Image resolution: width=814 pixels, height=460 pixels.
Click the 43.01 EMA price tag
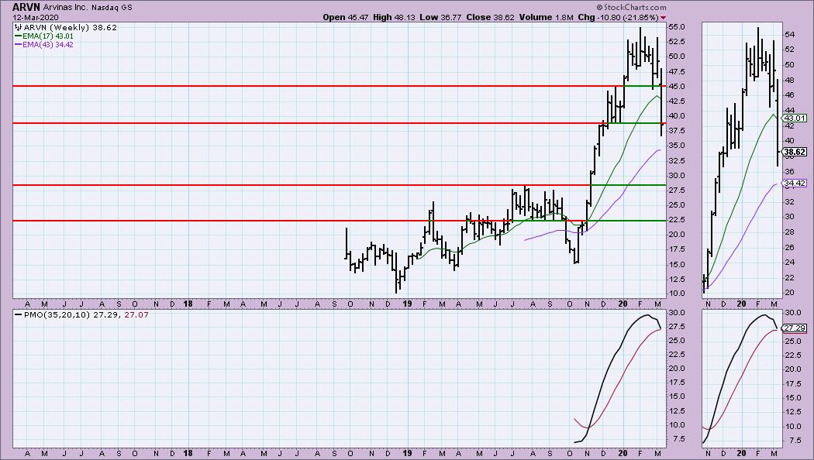(795, 118)
